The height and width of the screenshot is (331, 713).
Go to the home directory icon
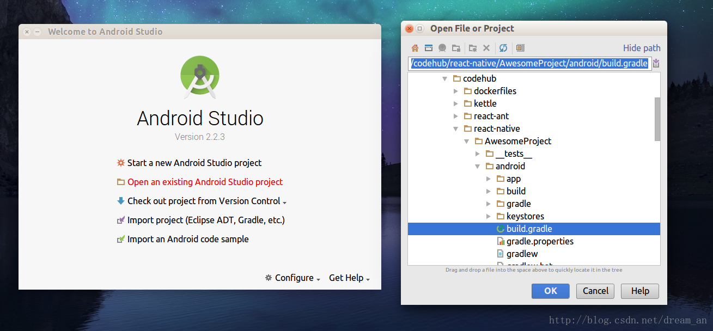pyautogui.click(x=415, y=48)
